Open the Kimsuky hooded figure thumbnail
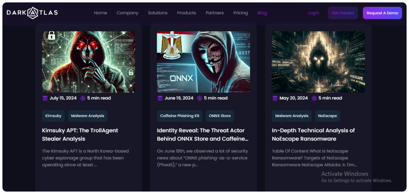The height and width of the screenshot is (194, 409). (x=88, y=62)
